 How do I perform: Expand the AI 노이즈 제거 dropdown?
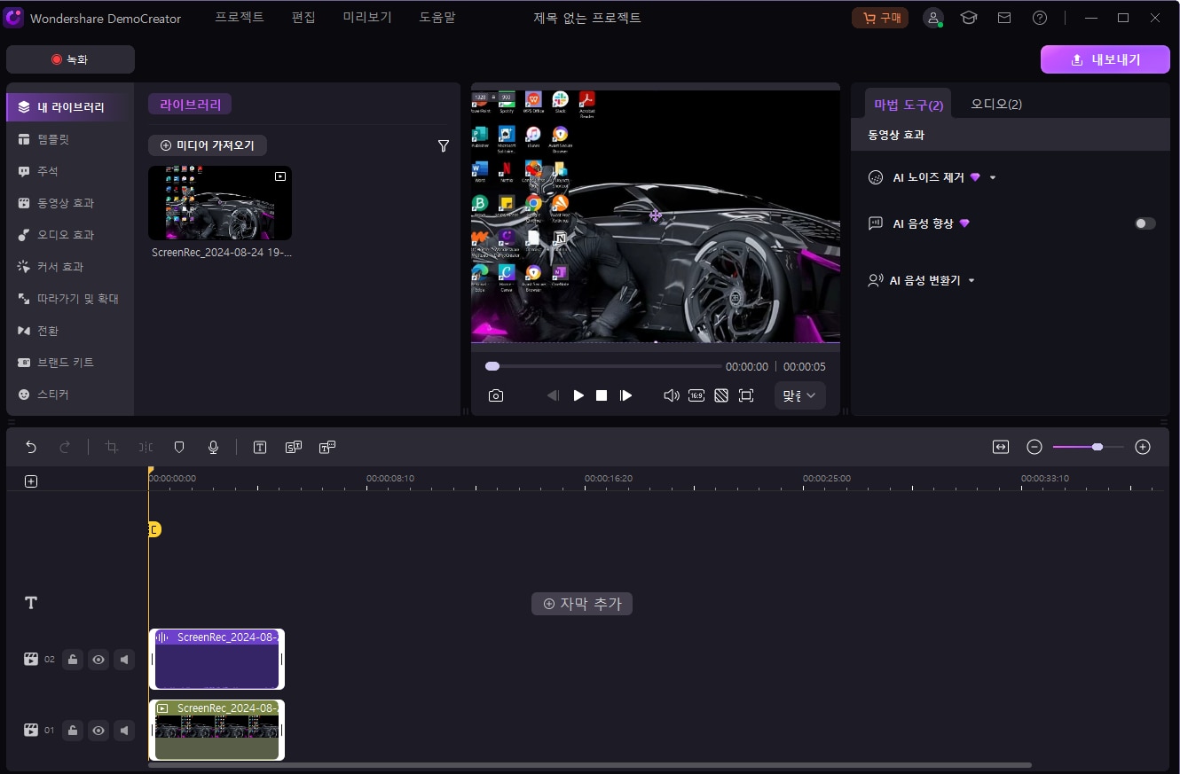tap(993, 177)
